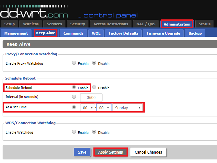
Task: Click the Apply Settings button
Action: coord(110,152)
